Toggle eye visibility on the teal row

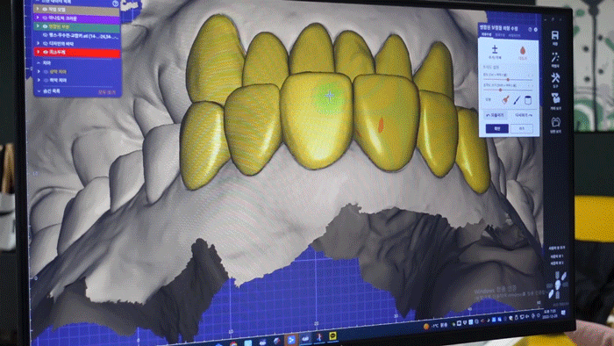click(x=45, y=26)
